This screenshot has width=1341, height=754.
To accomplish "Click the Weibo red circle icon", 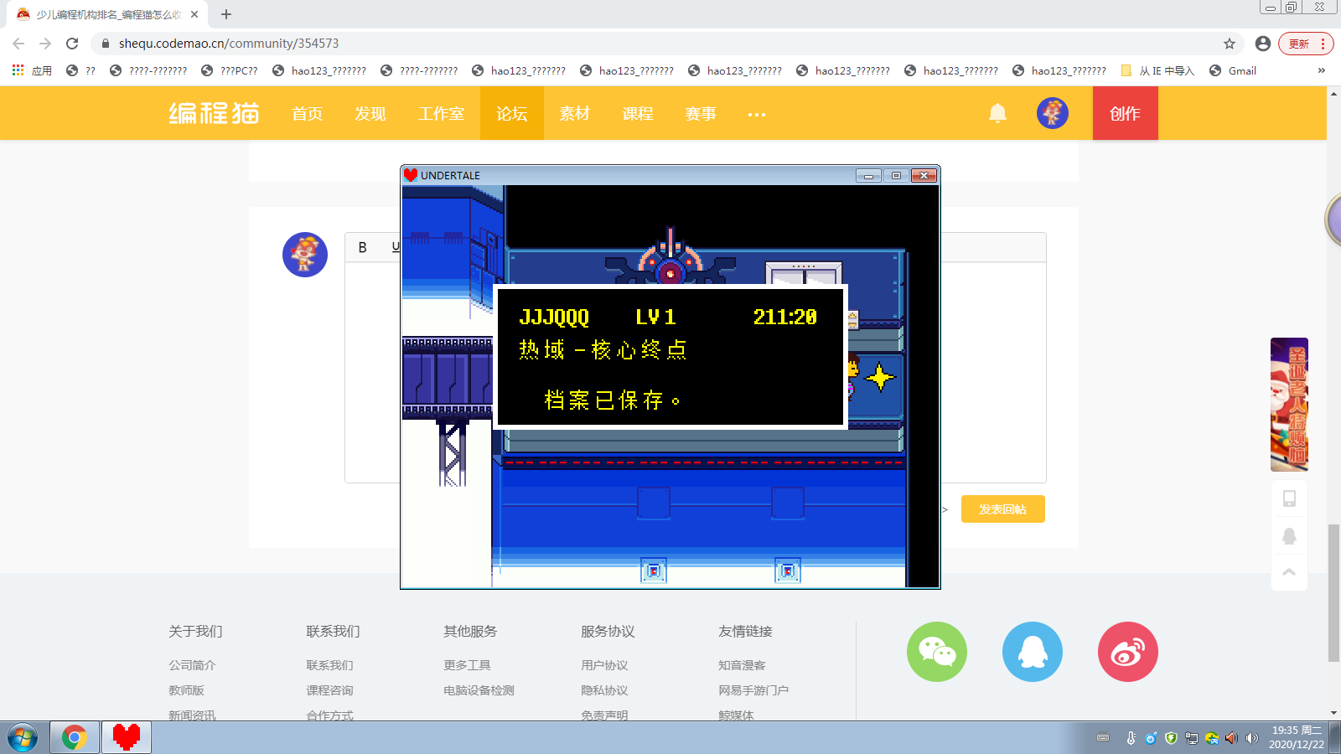I will tap(1128, 652).
